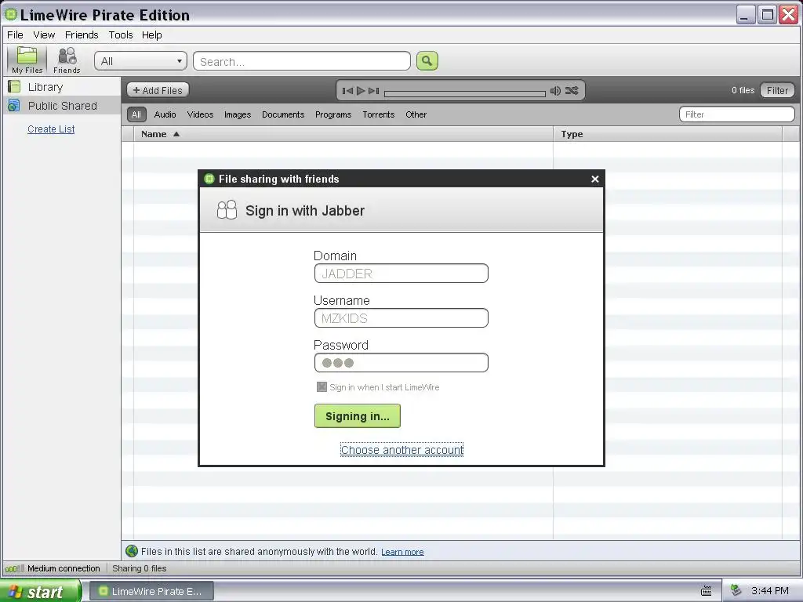Select the Videos category tab
This screenshot has width=803, height=602.
[200, 114]
